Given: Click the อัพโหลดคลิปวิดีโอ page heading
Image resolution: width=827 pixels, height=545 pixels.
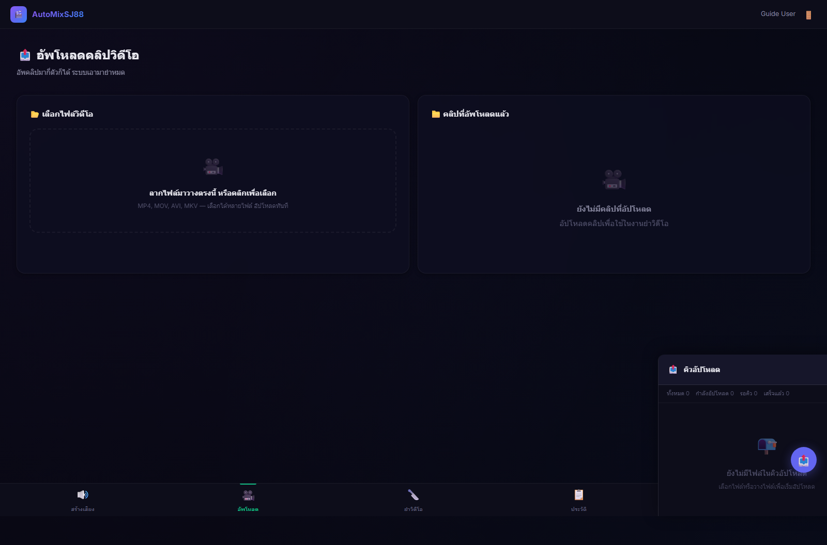Looking at the screenshot, I should click(87, 55).
